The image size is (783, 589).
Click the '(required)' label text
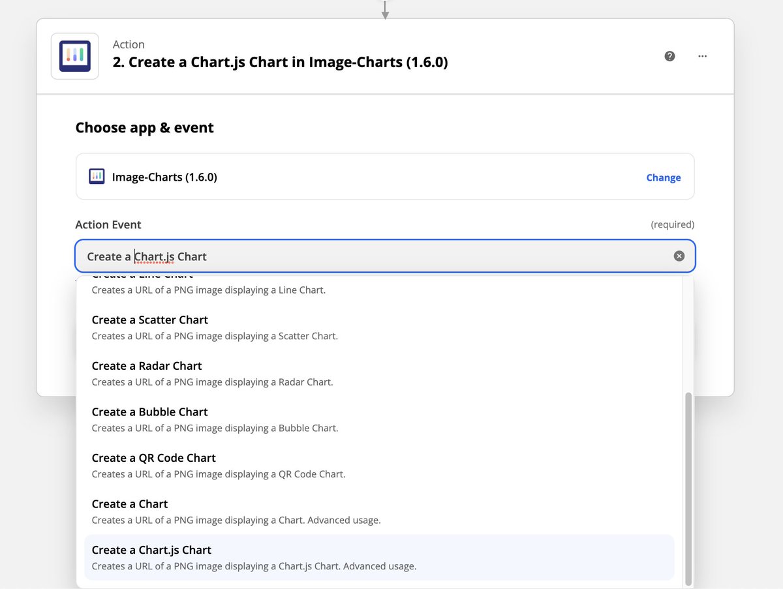pyautogui.click(x=673, y=224)
